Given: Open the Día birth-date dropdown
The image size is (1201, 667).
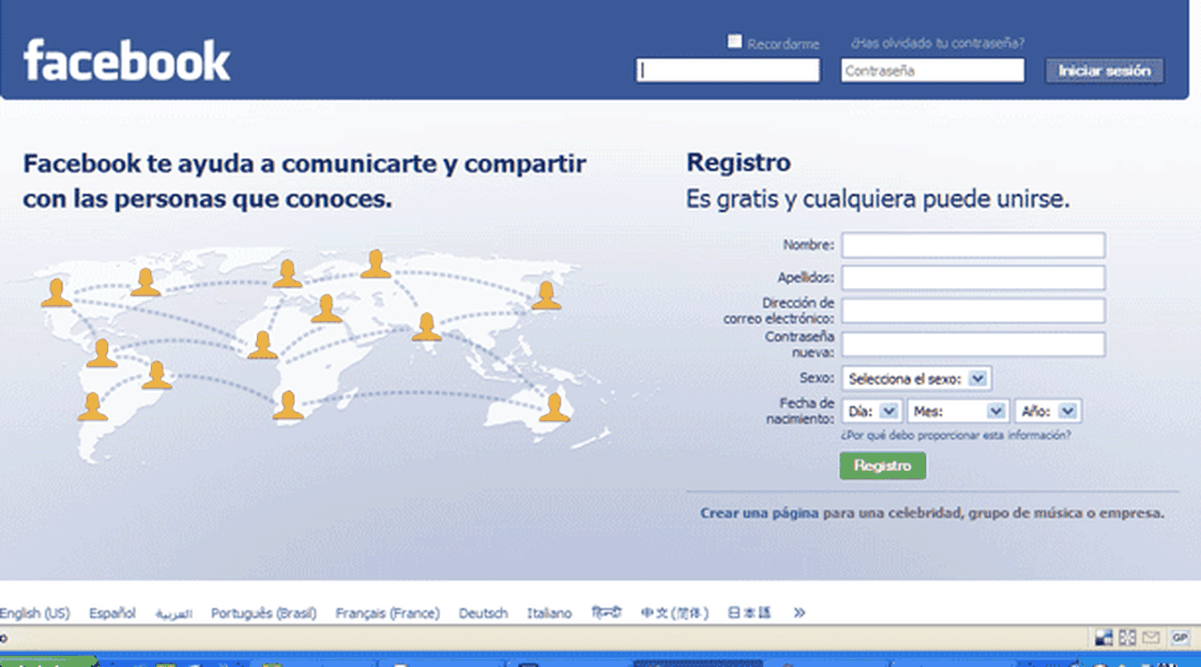Looking at the screenshot, I should pyautogui.click(x=872, y=411).
